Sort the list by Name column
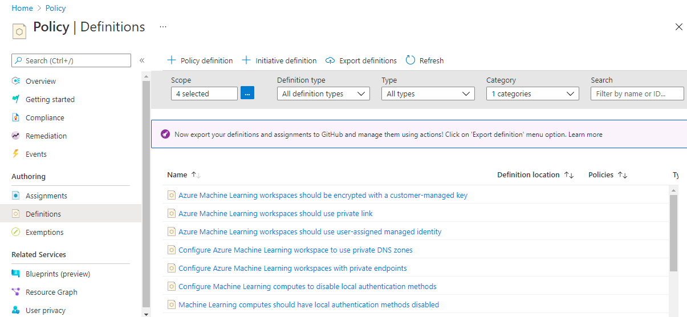 coord(196,175)
